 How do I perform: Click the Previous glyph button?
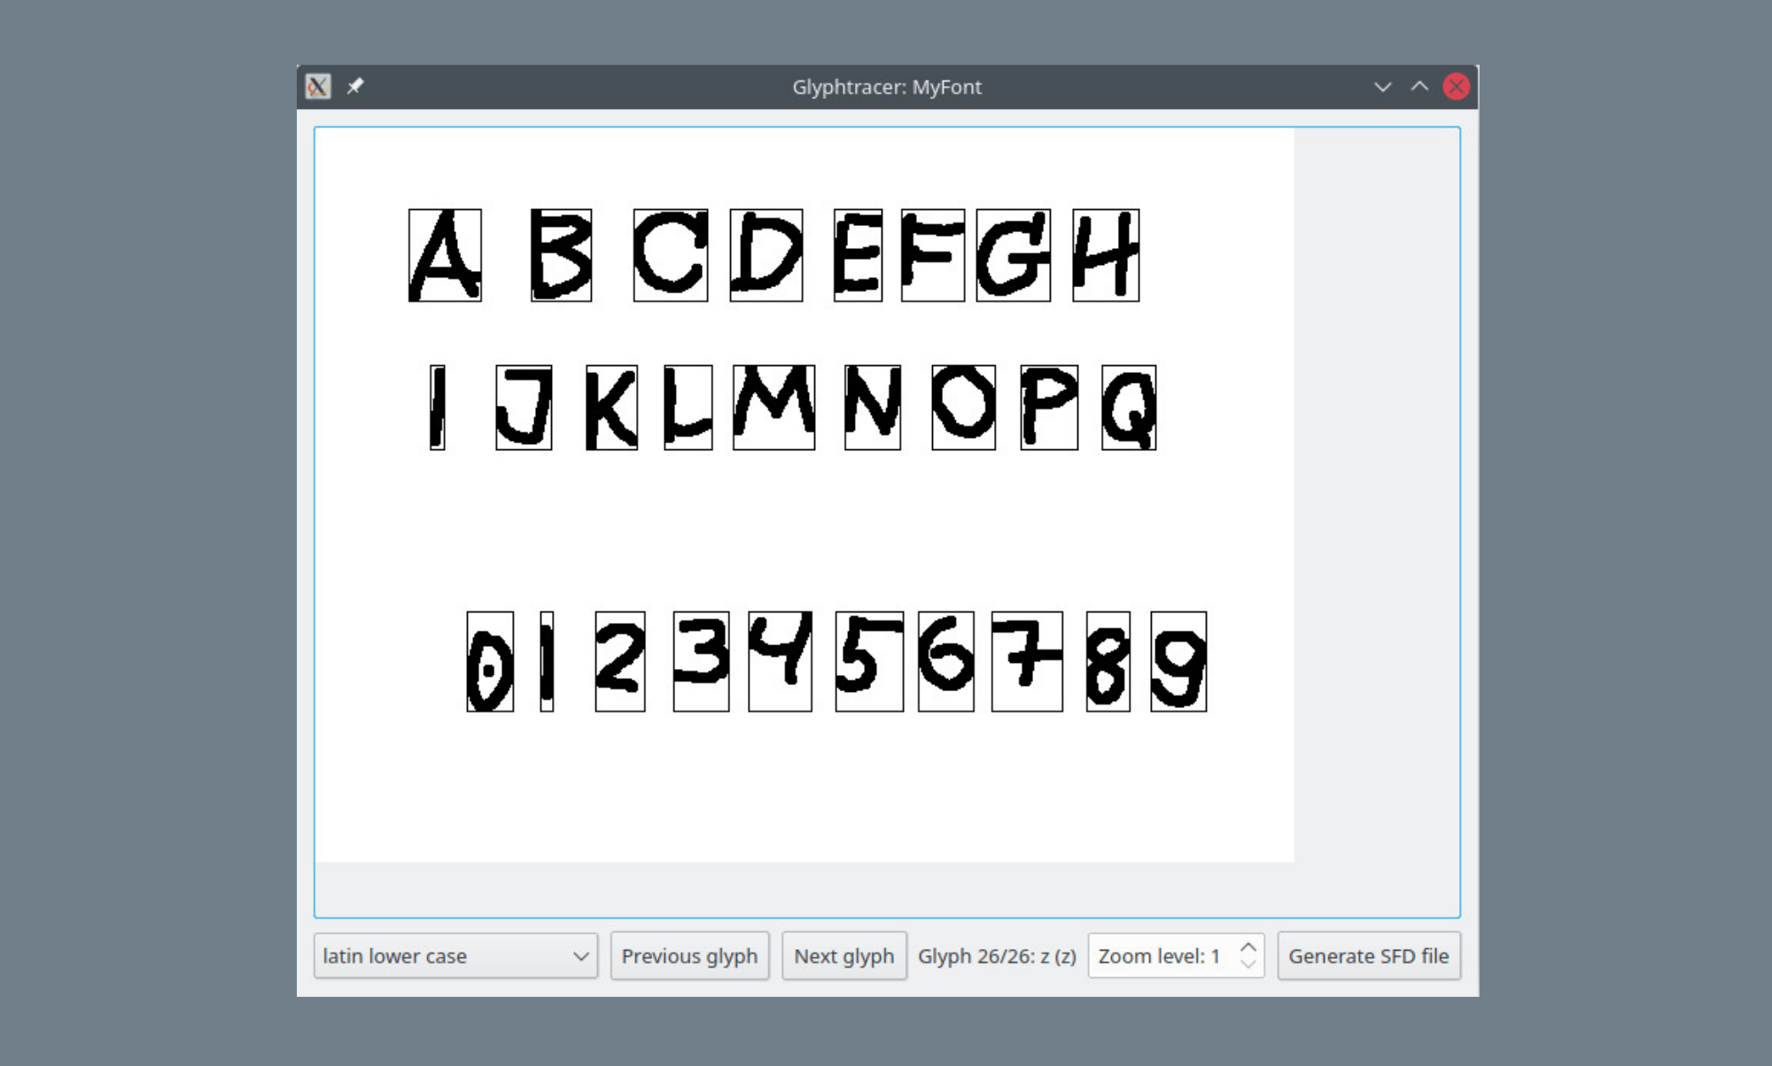[689, 956]
